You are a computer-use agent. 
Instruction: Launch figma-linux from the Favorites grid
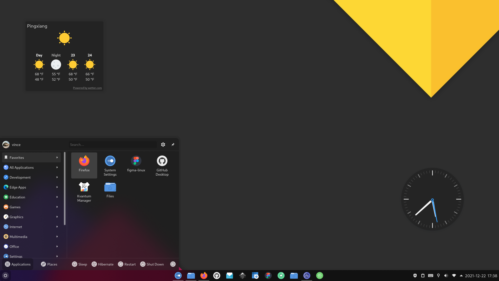(x=136, y=165)
